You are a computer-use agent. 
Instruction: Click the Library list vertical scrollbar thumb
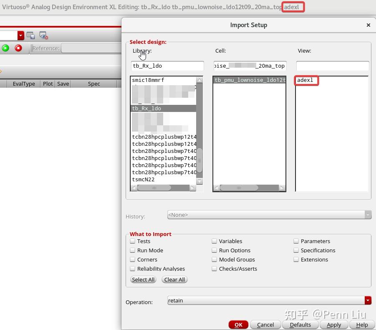click(199, 160)
